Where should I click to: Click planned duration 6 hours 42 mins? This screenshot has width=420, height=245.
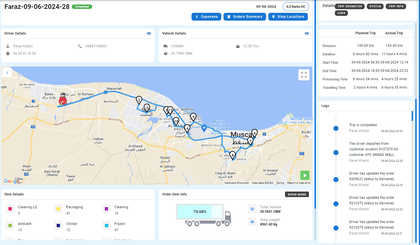click(x=365, y=54)
